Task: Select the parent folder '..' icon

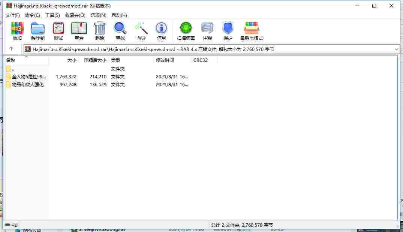Action: click(8, 69)
